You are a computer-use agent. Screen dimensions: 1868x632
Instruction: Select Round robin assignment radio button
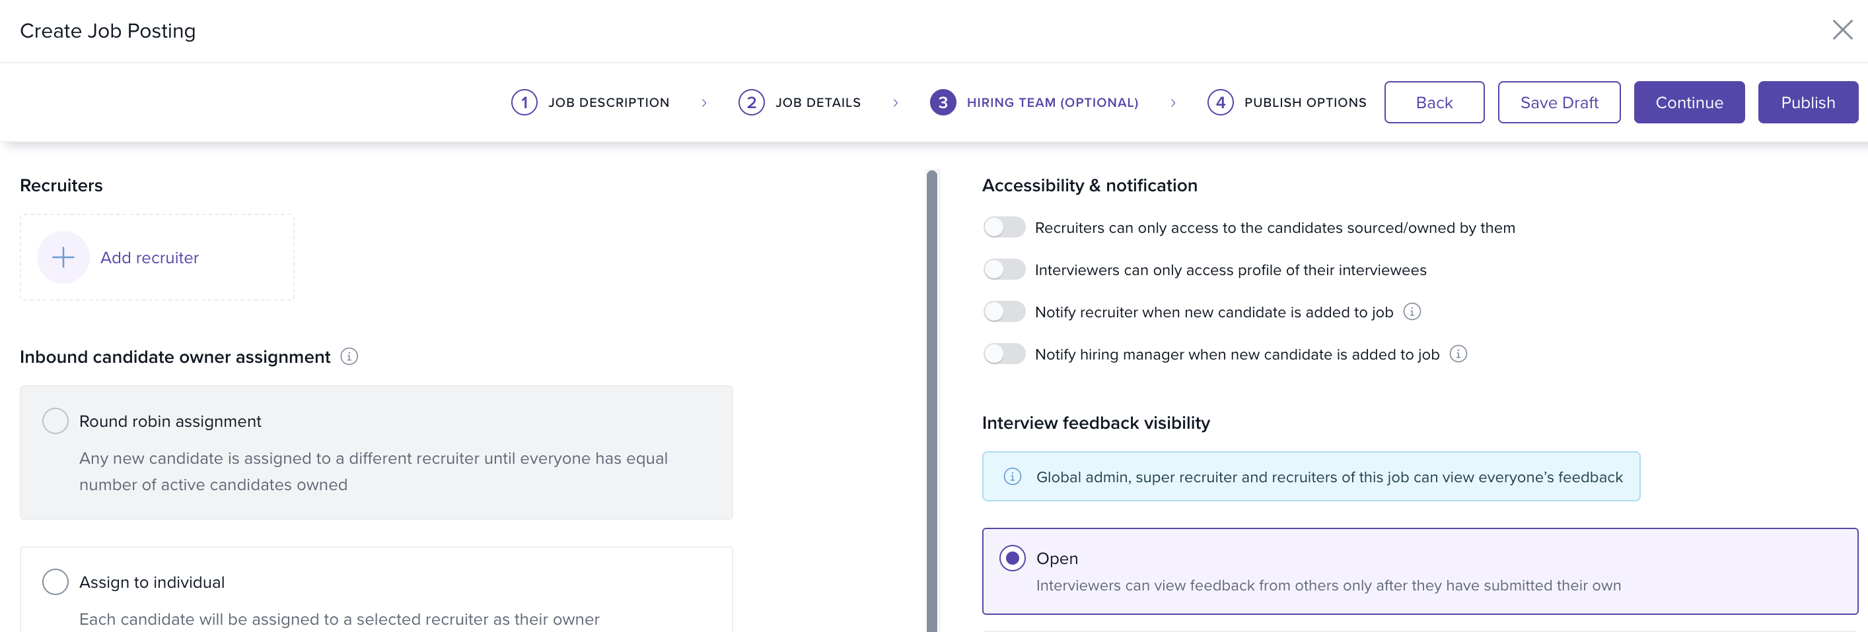coord(55,422)
